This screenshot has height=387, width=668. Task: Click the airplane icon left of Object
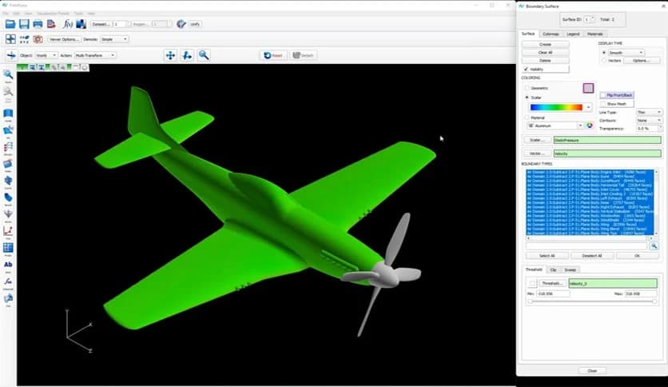point(11,55)
